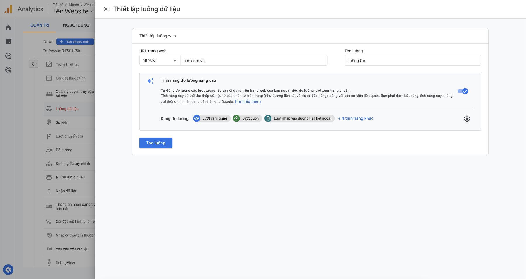Click the website URL input field
This screenshot has height=279, width=526.
click(253, 61)
